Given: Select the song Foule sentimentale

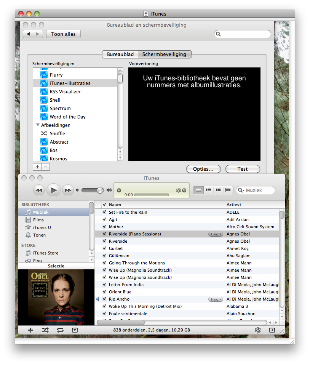Looking at the screenshot, I should (187, 314).
